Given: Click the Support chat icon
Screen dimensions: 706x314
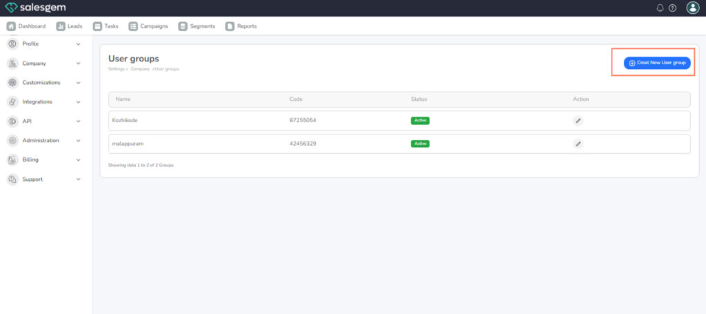Looking at the screenshot, I should pos(12,179).
